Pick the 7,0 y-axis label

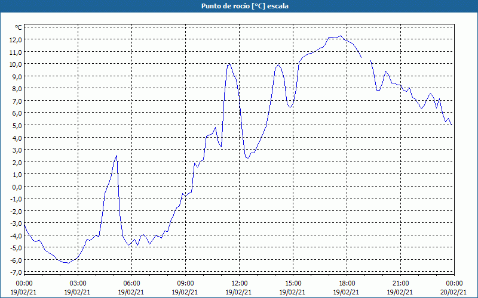point(17,101)
